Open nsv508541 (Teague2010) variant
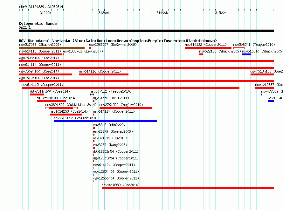The height and width of the screenshot is (210, 283). (x=254, y=45)
